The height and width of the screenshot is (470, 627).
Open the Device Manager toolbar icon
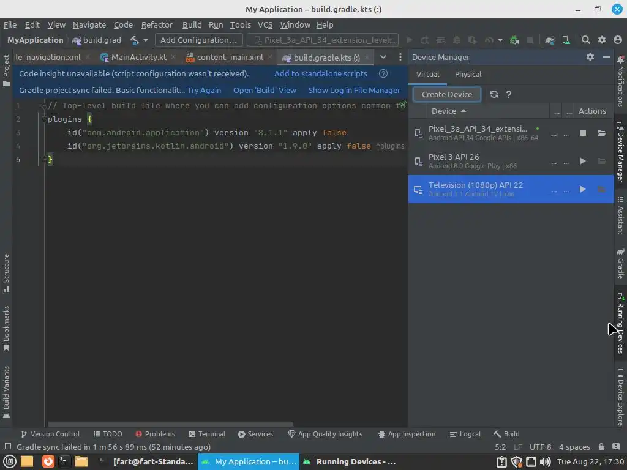(566, 40)
